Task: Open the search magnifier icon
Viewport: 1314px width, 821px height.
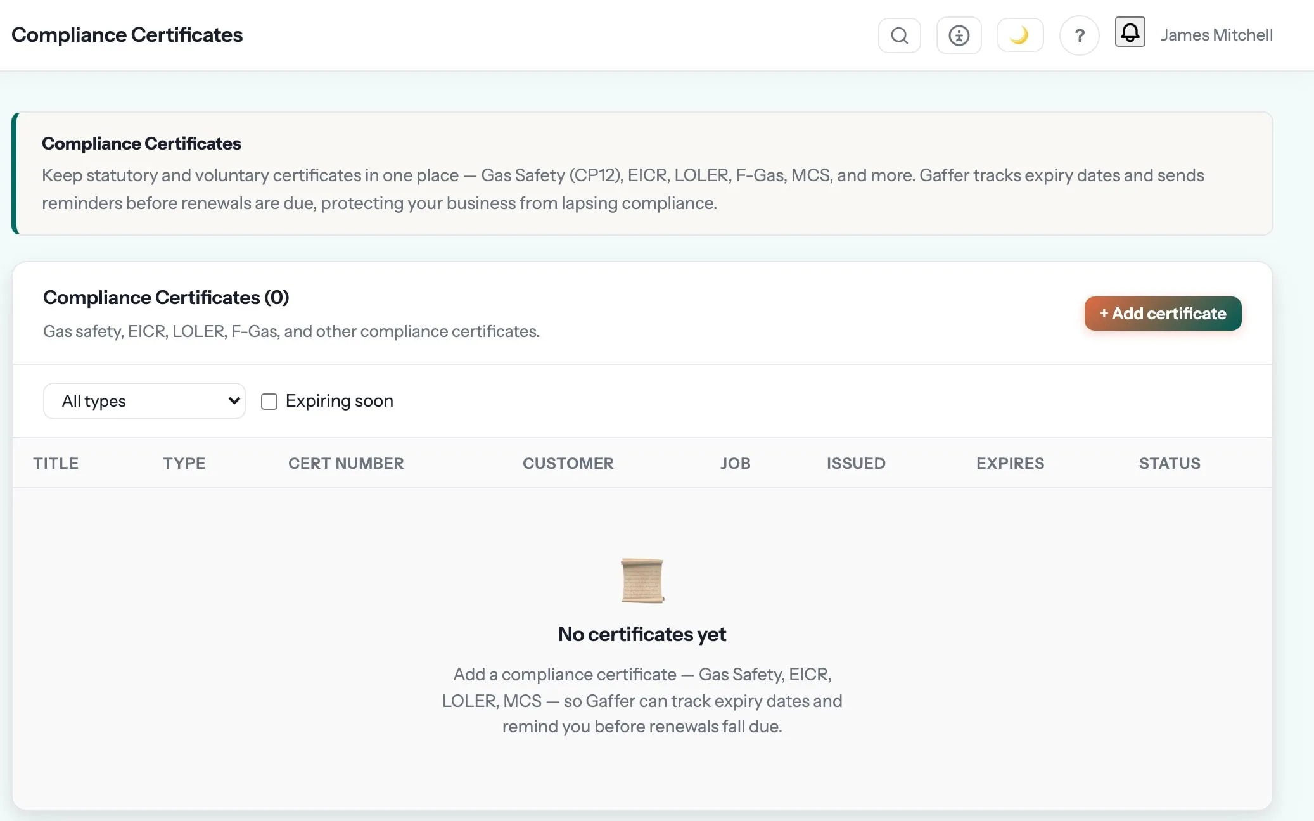Action: 899,35
